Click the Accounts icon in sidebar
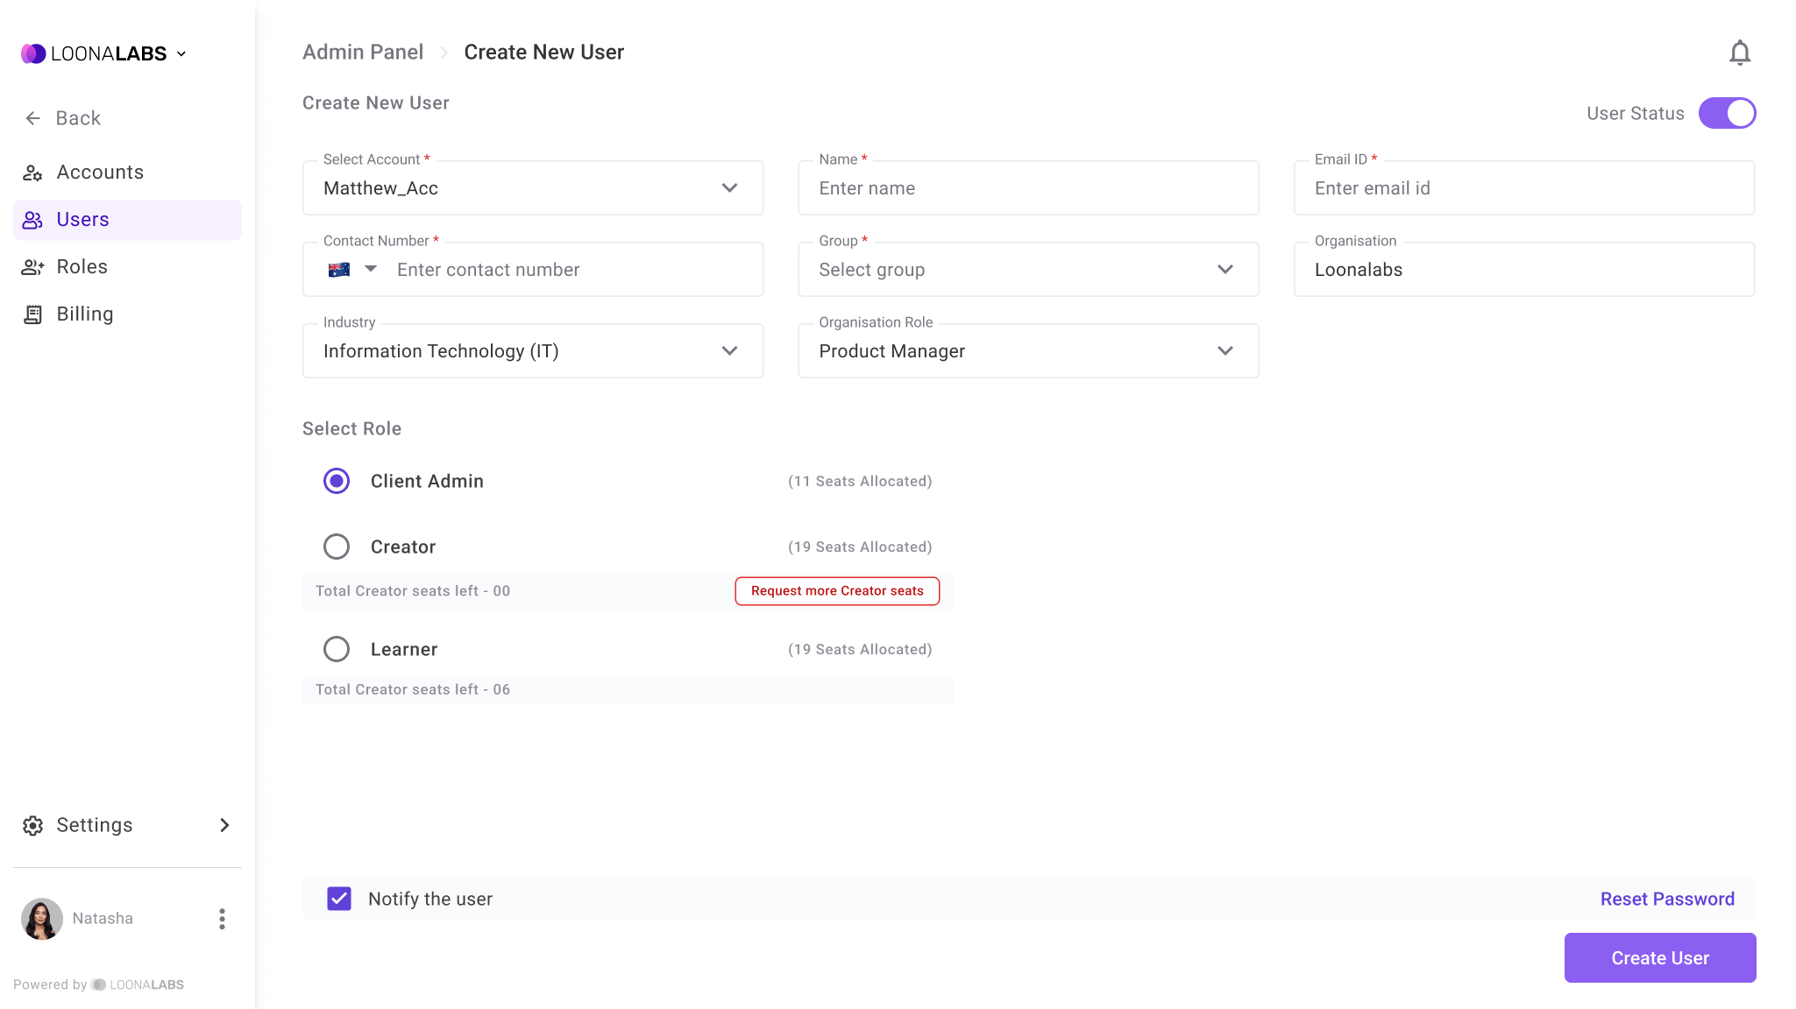1796x1009 pixels. click(33, 172)
